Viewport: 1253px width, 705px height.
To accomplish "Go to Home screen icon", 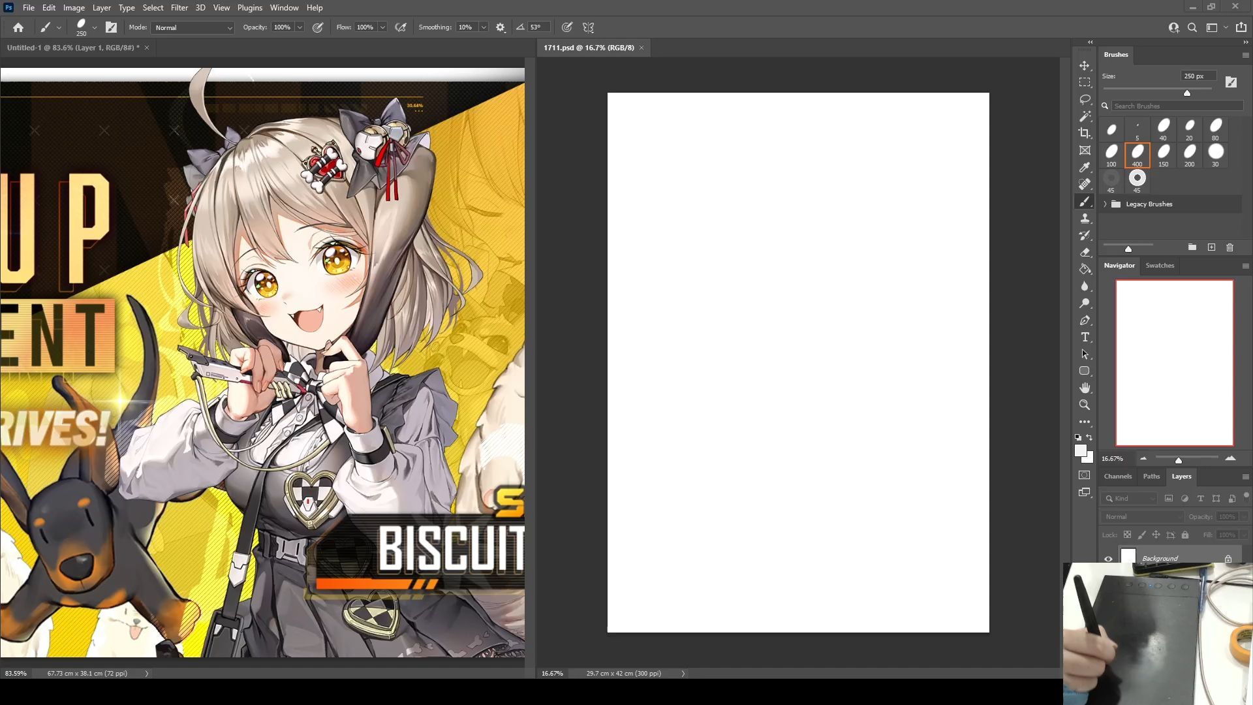I will coord(18,27).
